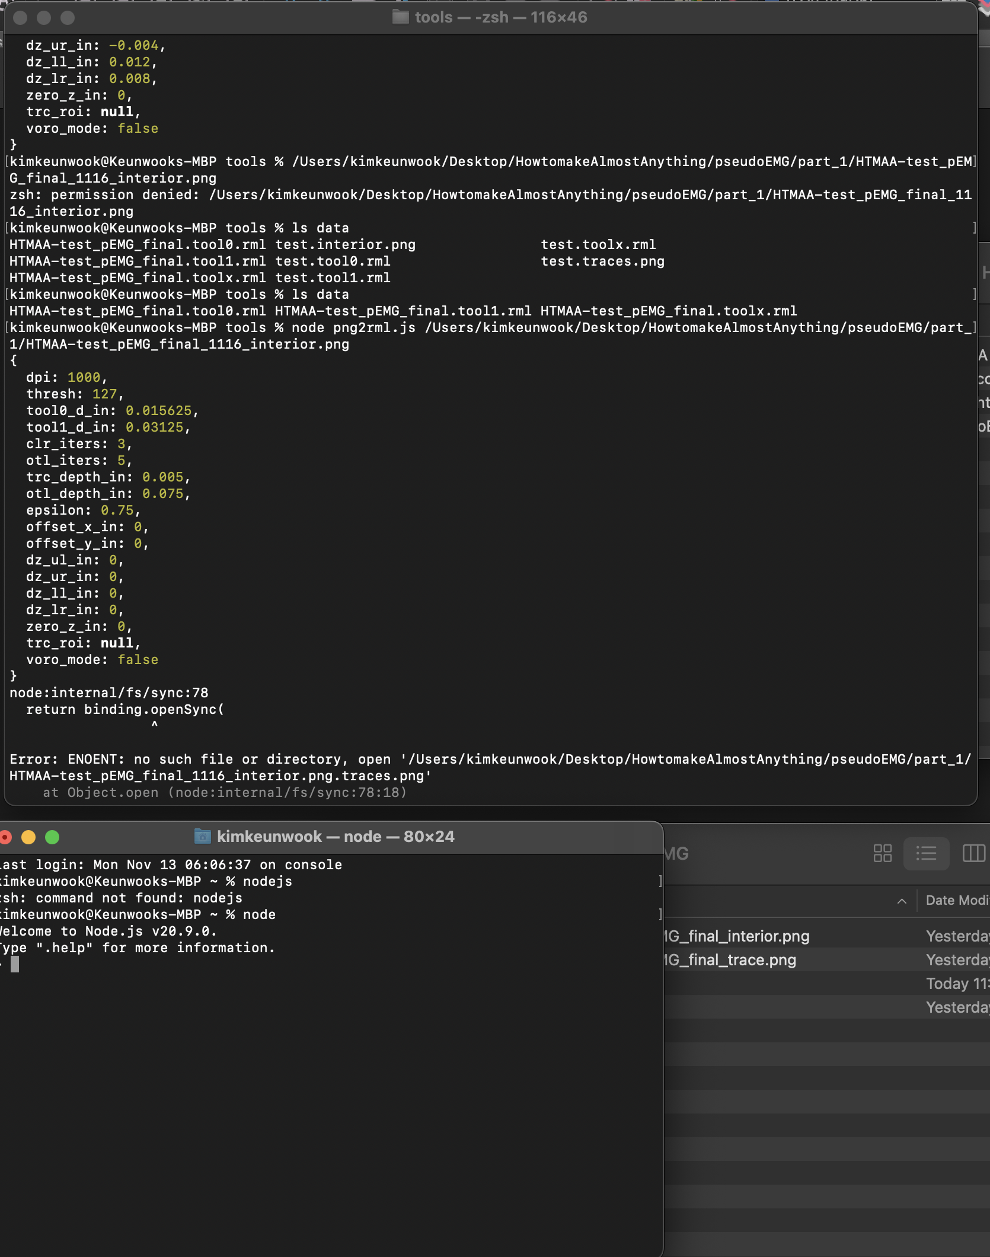Click the 'tool1_d_in: 0.03125' line

pyautogui.click(x=108, y=427)
